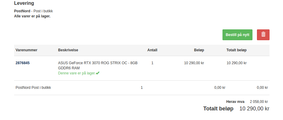Click the 'Herav mva' label
This screenshot has height=120, width=283.
point(235,102)
